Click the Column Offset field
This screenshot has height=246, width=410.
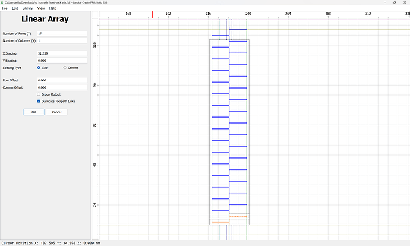coord(62,87)
